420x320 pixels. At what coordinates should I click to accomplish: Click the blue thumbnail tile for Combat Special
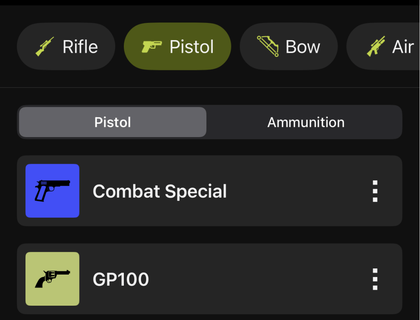pyautogui.click(x=52, y=191)
